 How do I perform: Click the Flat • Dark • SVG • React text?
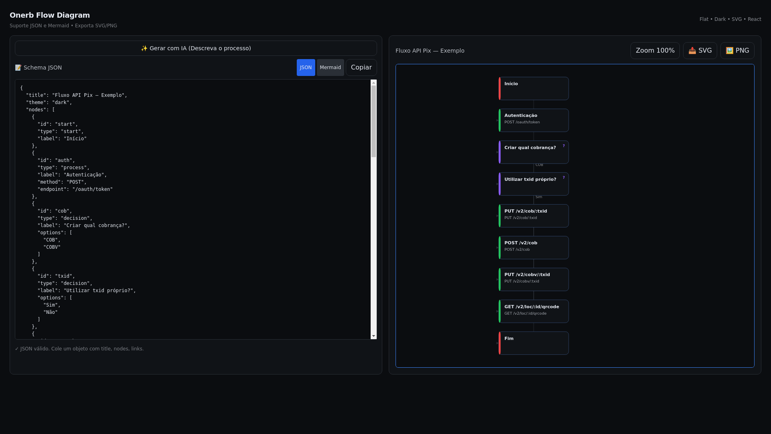click(x=730, y=19)
